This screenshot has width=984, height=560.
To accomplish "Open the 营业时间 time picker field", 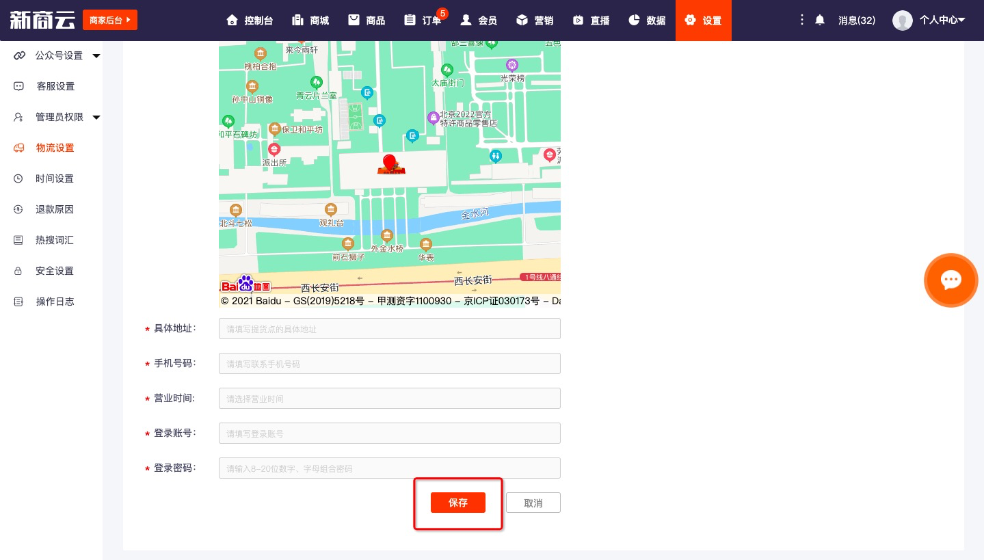I will (390, 398).
